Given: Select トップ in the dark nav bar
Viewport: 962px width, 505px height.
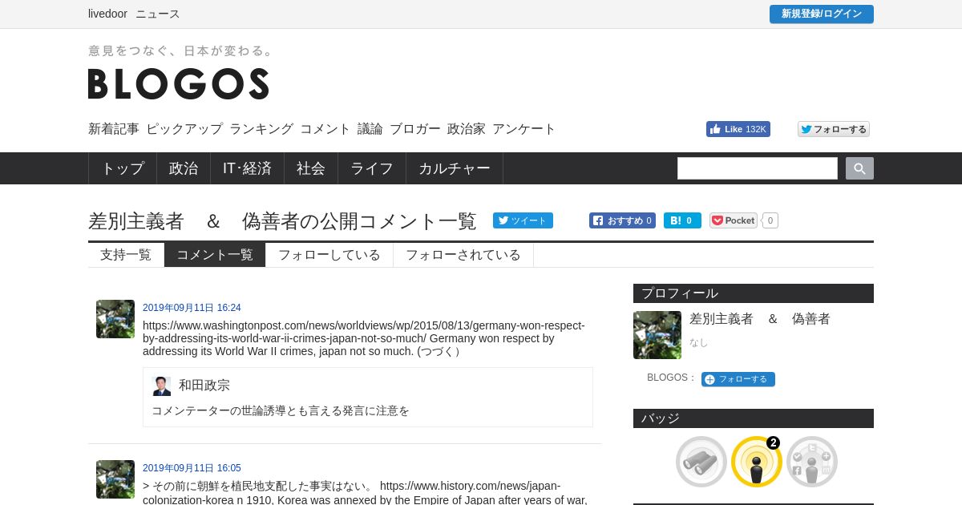Looking at the screenshot, I should (x=123, y=168).
